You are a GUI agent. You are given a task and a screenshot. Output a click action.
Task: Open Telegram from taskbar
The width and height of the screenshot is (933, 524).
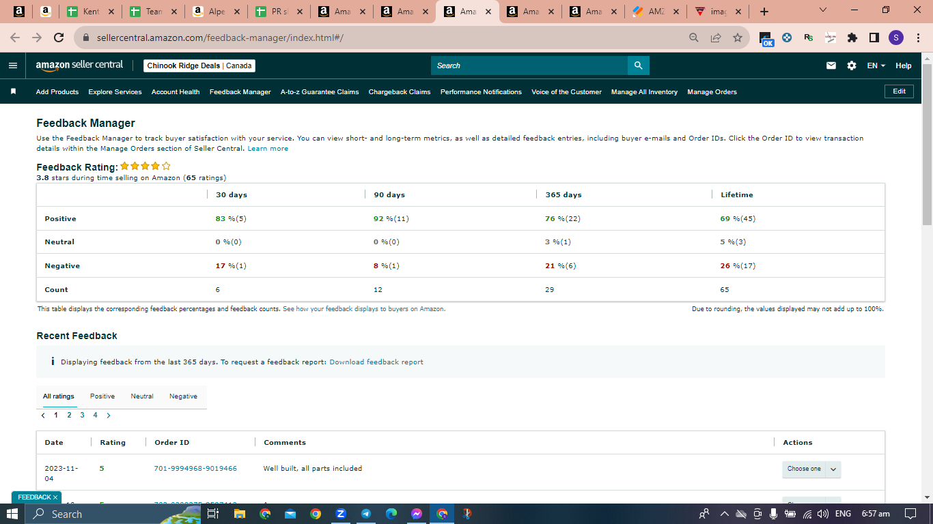tap(365, 514)
